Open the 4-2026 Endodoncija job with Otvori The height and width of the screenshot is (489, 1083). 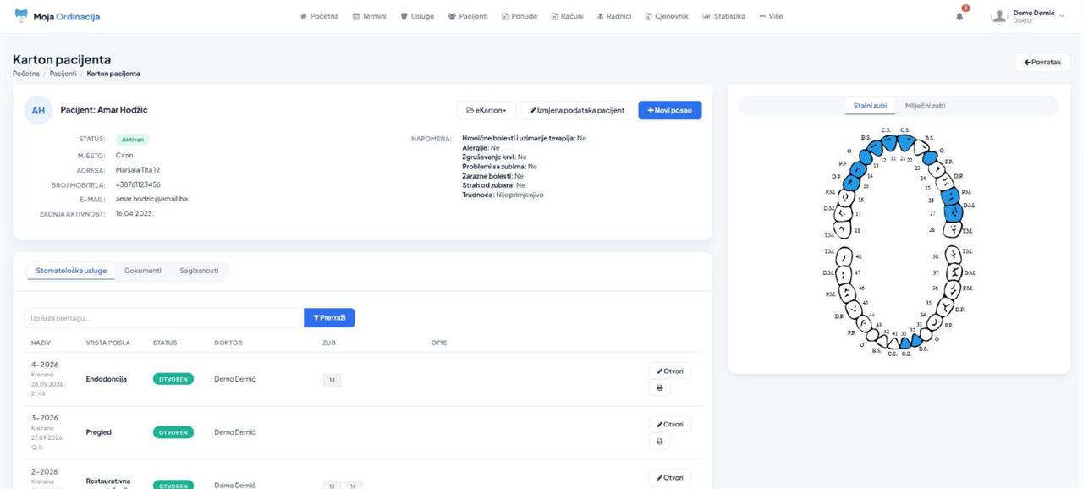[x=670, y=371]
